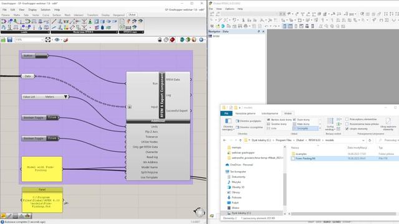This screenshot has height=224, width=399.
Task: Open the Plik tab in Explorer
Action: 226,113
